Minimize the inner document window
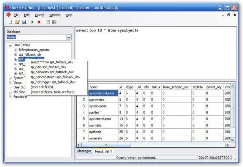 223,15
